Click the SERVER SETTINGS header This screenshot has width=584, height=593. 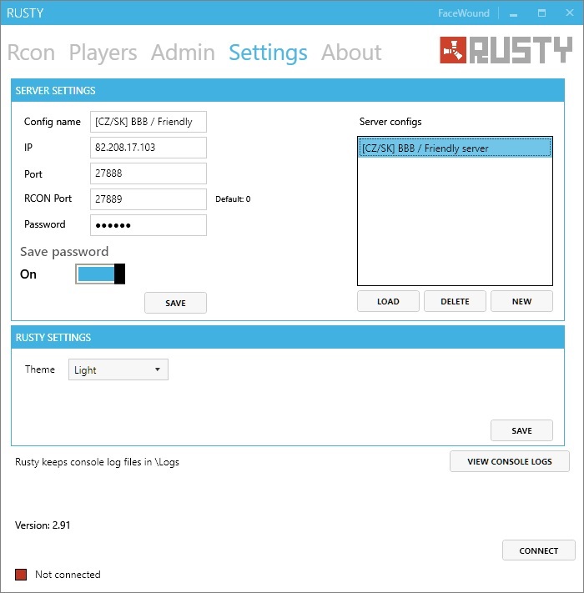tap(288, 90)
